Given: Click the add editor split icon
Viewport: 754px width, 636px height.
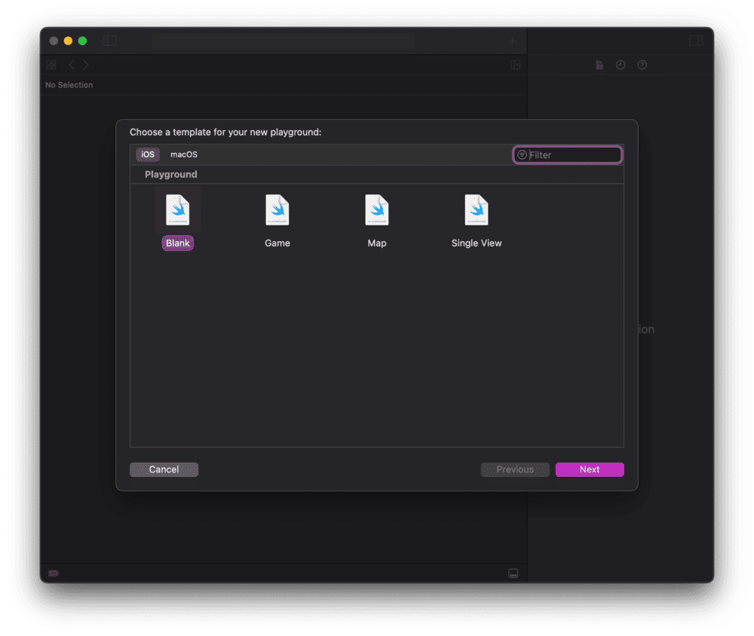Looking at the screenshot, I should tap(516, 65).
